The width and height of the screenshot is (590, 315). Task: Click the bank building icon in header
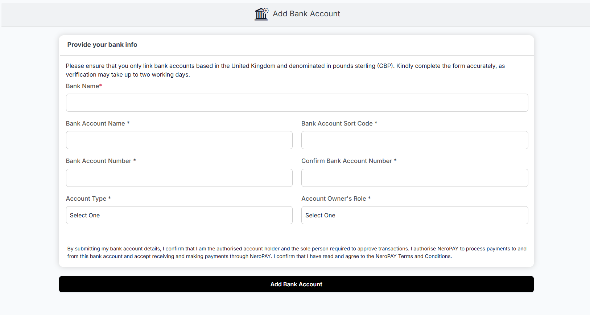tap(261, 14)
